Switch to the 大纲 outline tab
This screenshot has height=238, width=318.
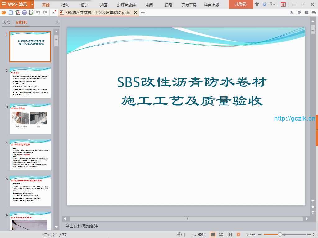7,23
